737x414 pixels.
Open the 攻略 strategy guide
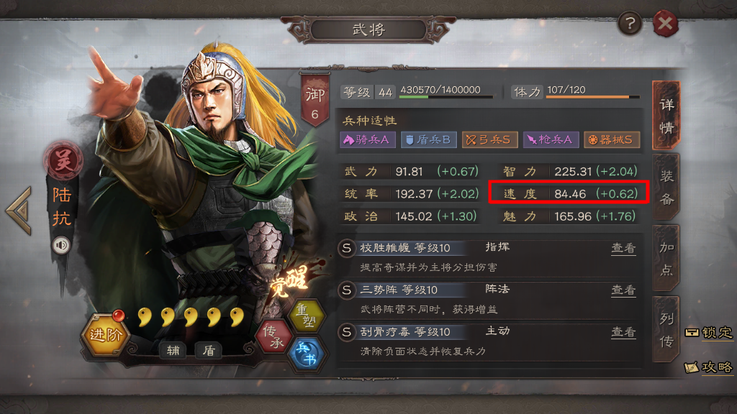coord(709,367)
